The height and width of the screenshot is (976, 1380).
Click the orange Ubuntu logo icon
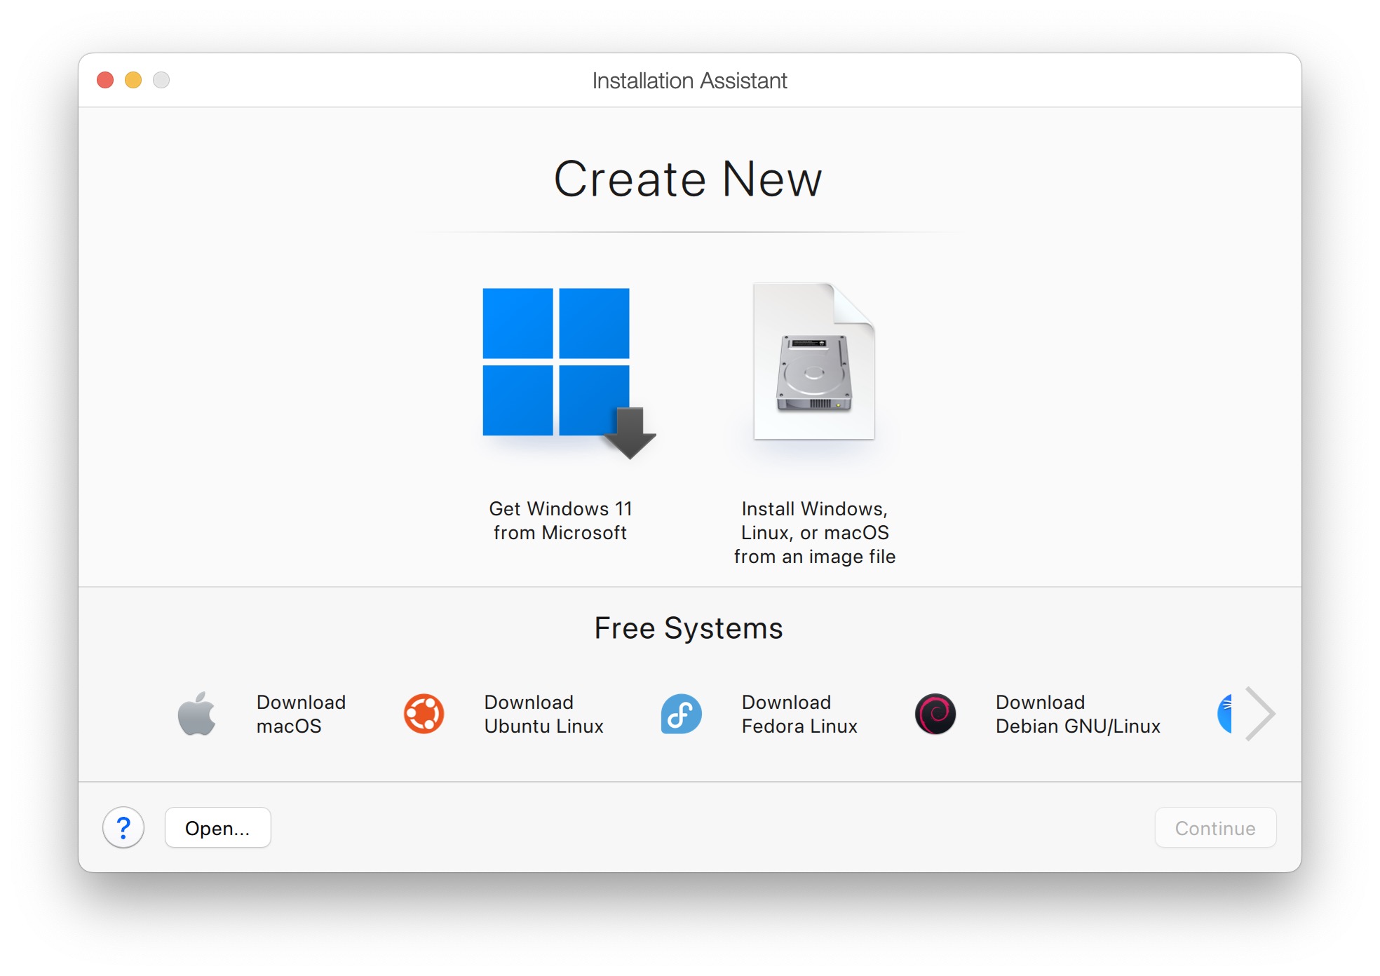pos(424,714)
